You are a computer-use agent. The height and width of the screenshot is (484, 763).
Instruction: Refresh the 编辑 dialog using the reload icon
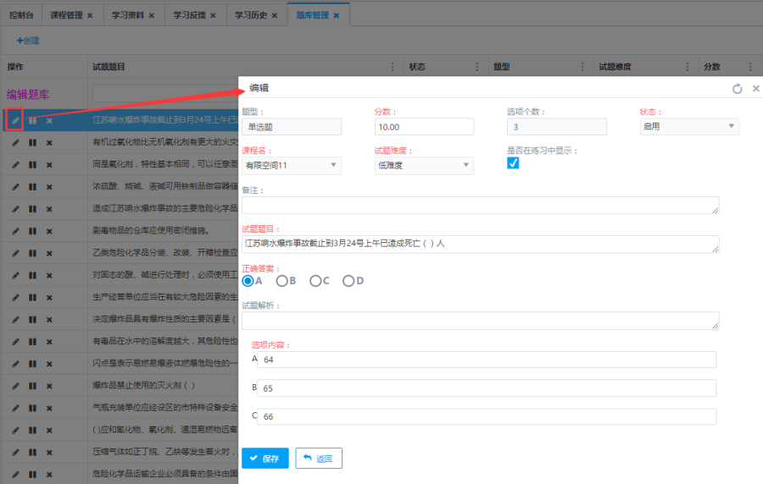pos(737,89)
